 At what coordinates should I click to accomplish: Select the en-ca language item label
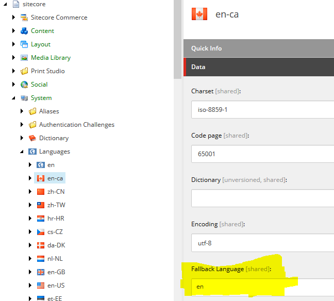pos(55,178)
